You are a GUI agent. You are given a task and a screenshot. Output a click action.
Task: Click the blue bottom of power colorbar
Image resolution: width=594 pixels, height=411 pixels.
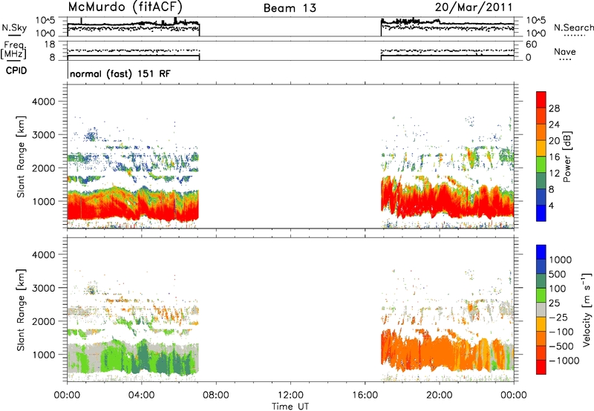pyautogui.click(x=541, y=213)
